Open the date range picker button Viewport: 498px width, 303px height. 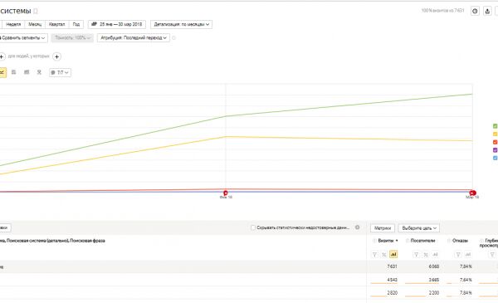tap(117, 24)
